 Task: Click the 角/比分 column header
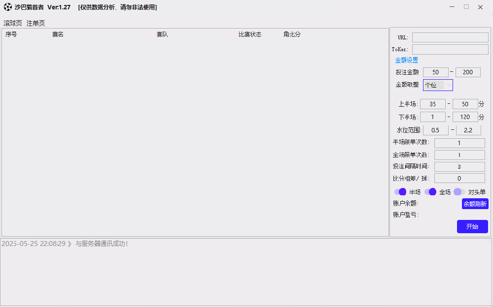tap(292, 34)
